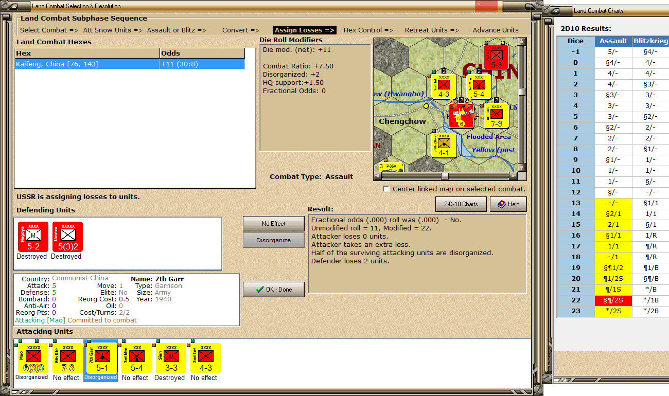Viewport: 669px width, 396px height.
Task: Click the Blitzkrieg column header in Land Combat Charts
Action: (x=650, y=41)
